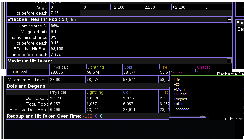Click Hit Pool Cold value 58,574
Screen dimensions: 244x139
[130, 72]
